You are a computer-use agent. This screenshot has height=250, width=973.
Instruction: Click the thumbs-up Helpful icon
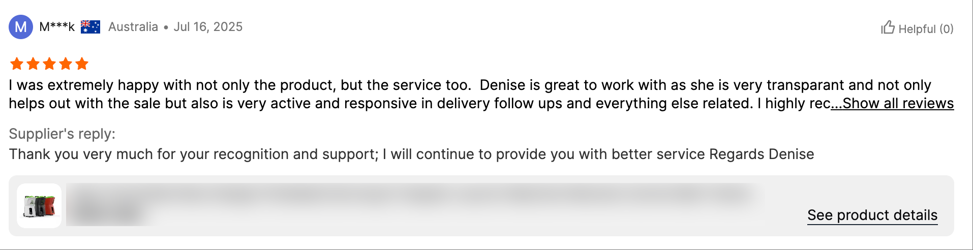click(888, 27)
